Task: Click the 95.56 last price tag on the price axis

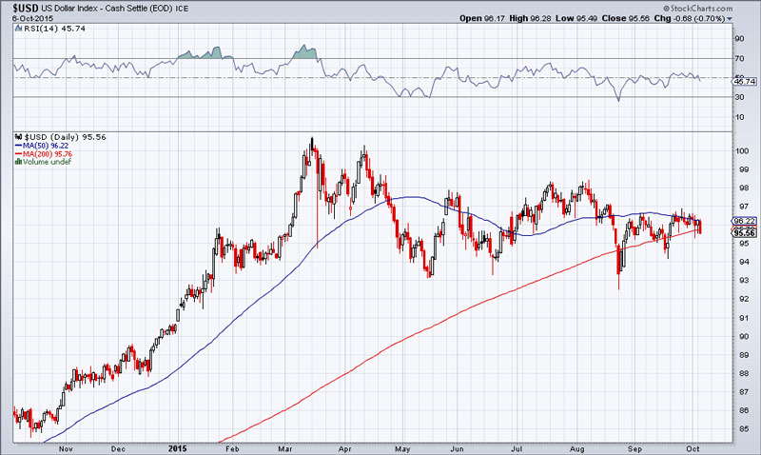Action: click(x=745, y=233)
